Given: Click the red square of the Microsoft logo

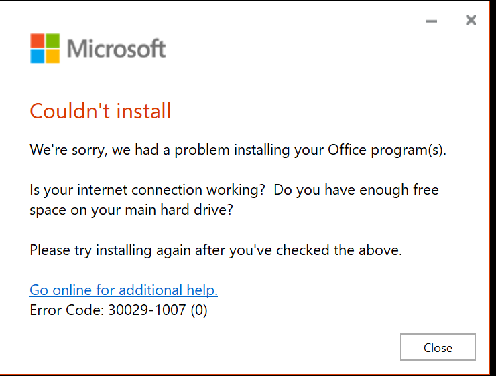Looking at the screenshot, I should tap(37, 40).
